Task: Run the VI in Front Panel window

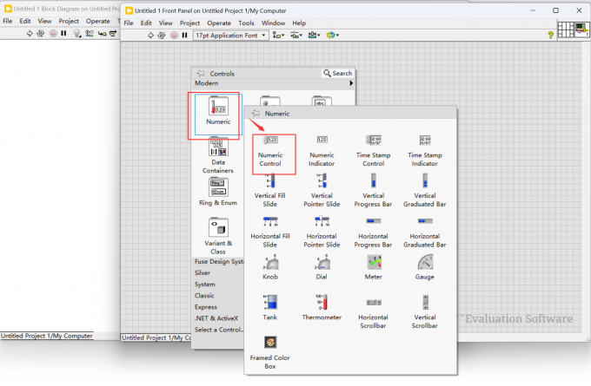Action: coord(150,36)
